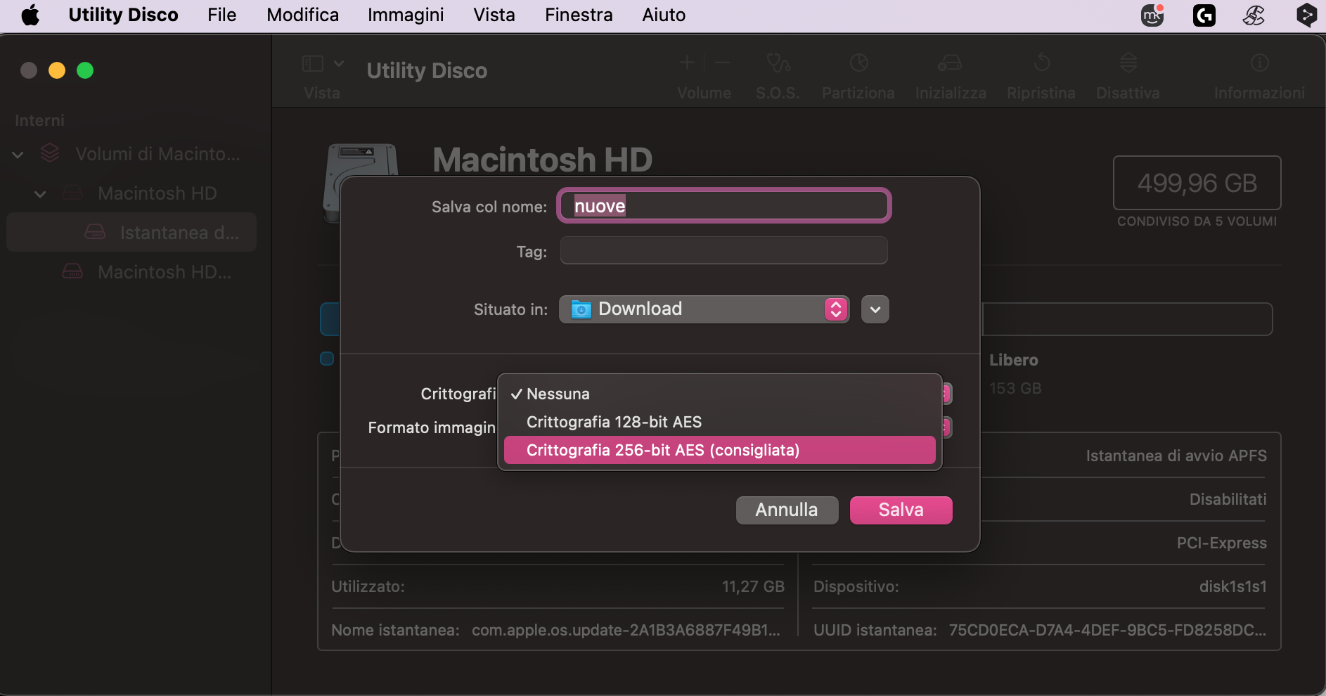This screenshot has width=1326, height=696.
Task: Click the Nome istantanea com.apple.os.update value
Action: pyautogui.click(x=626, y=630)
